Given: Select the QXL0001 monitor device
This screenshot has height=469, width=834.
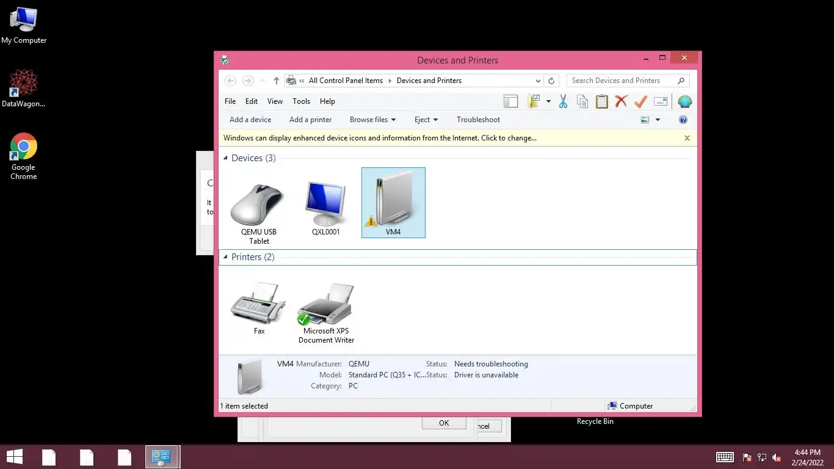Looking at the screenshot, I should tap(326, 208).
